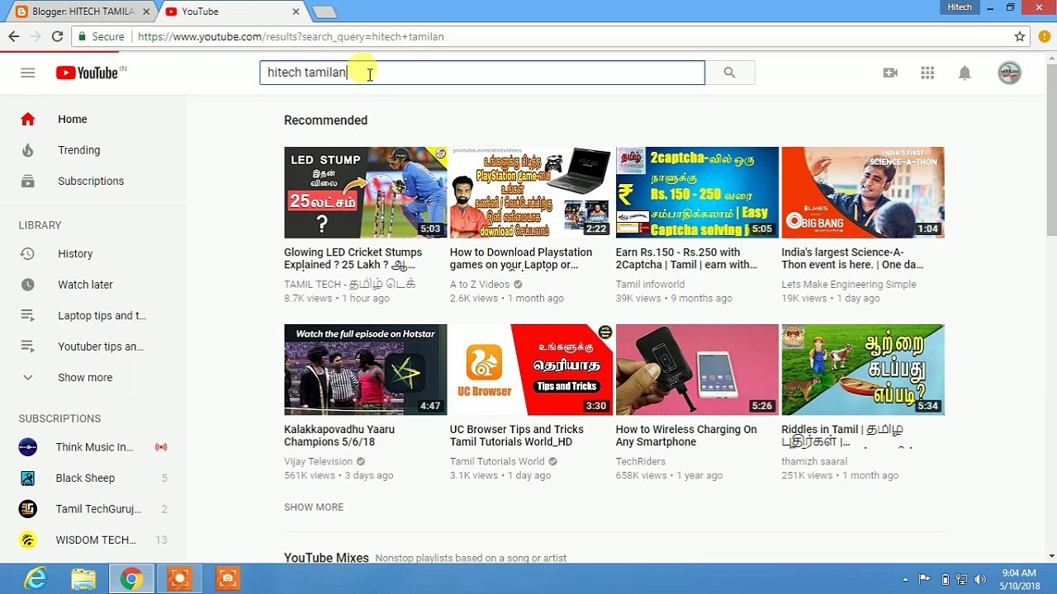Click the Tamil TechGuruji channel avatar

(27, 509)
